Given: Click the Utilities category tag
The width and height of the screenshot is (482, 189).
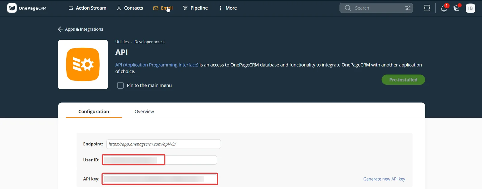Looking at the screenshot, I should pyautogui.click(x=122, y=42).
